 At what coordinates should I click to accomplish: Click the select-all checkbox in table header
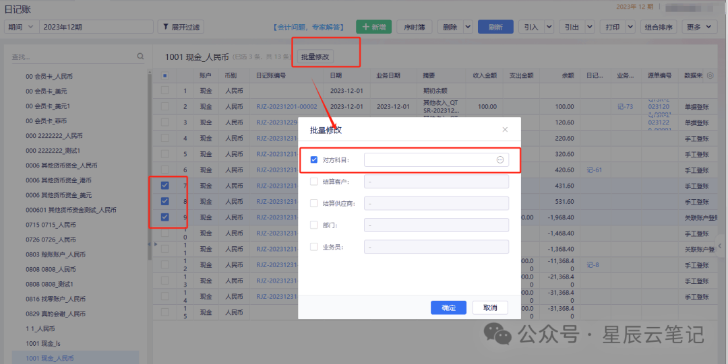tap(165, 75)
